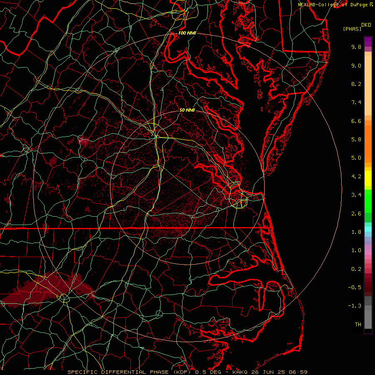
Task: Select the 9.8 value on the color scale
Action: pyautogui.click(x=356, y=47)
